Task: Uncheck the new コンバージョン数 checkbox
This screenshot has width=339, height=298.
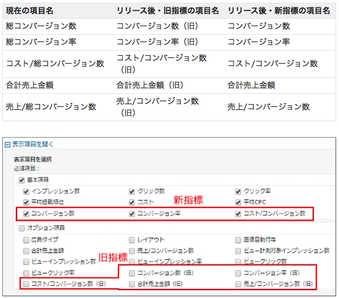Action: (26, 214)
